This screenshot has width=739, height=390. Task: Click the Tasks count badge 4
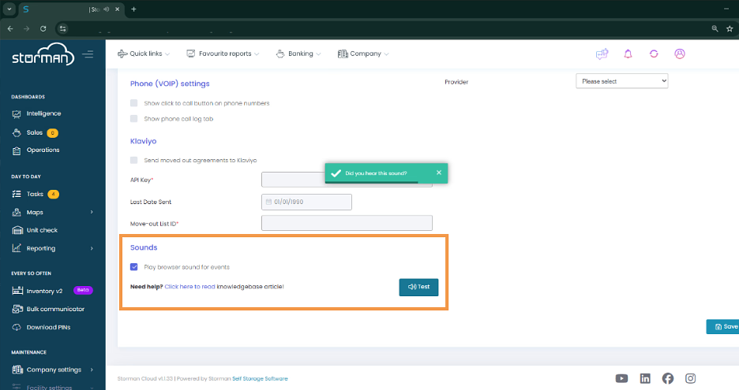coord(53,195)
